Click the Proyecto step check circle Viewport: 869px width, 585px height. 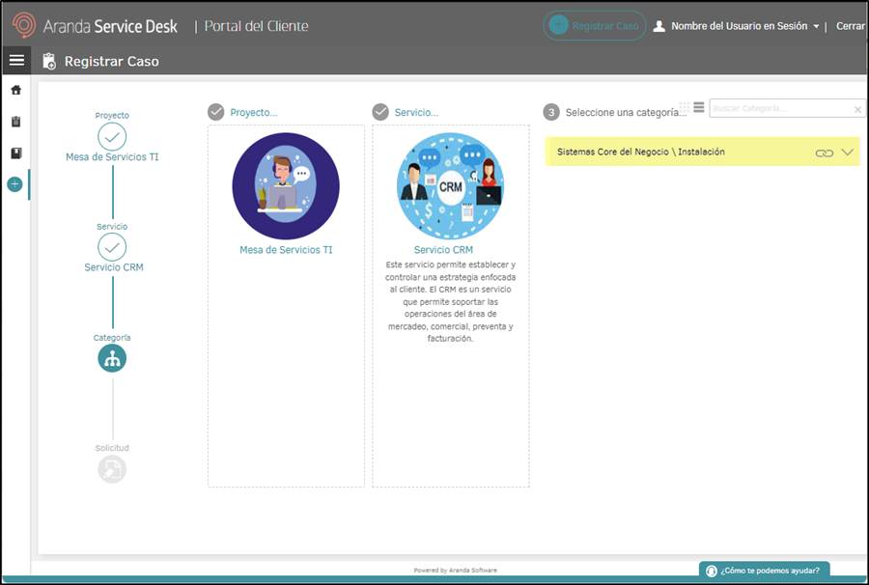click(112, 136)
